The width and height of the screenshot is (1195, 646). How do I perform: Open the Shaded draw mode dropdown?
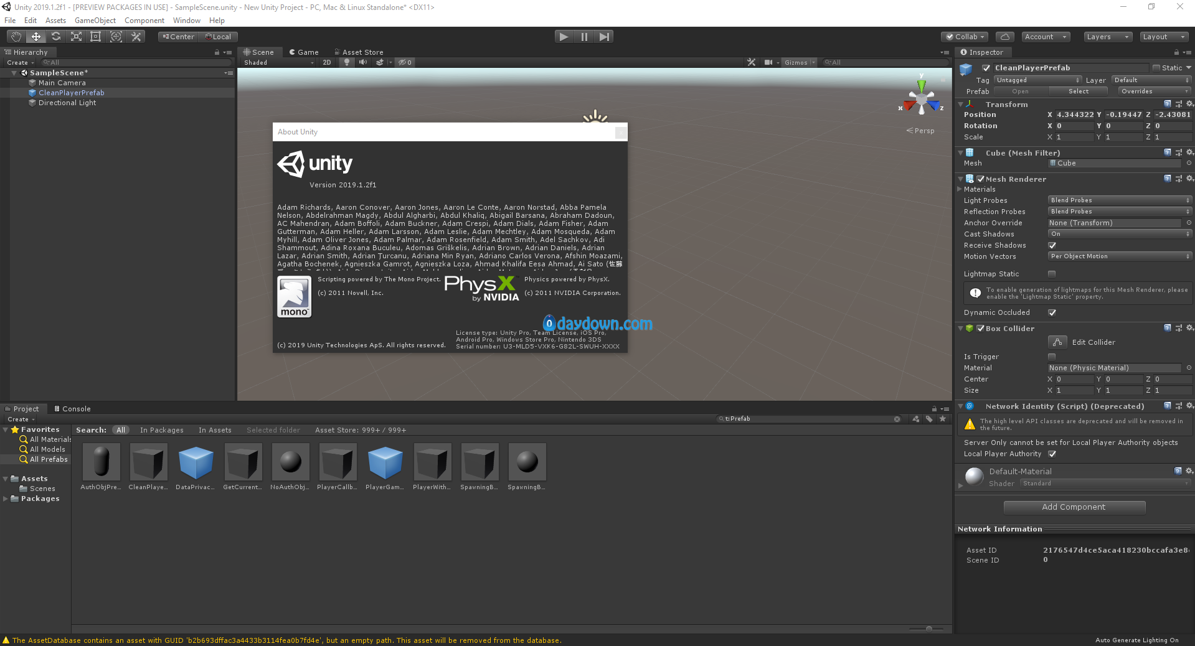[x=279, y=62]
